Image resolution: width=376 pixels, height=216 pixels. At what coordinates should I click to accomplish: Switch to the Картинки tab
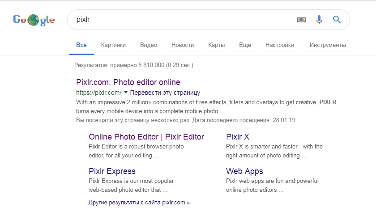click(113, 45)
